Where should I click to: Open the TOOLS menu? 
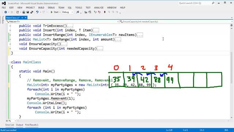79,8
